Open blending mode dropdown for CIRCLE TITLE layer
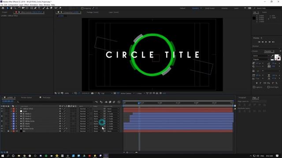 pyautogui.click(x=84, y=109)
